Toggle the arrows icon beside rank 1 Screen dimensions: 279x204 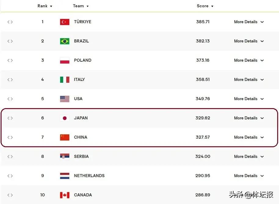(10, 22)
